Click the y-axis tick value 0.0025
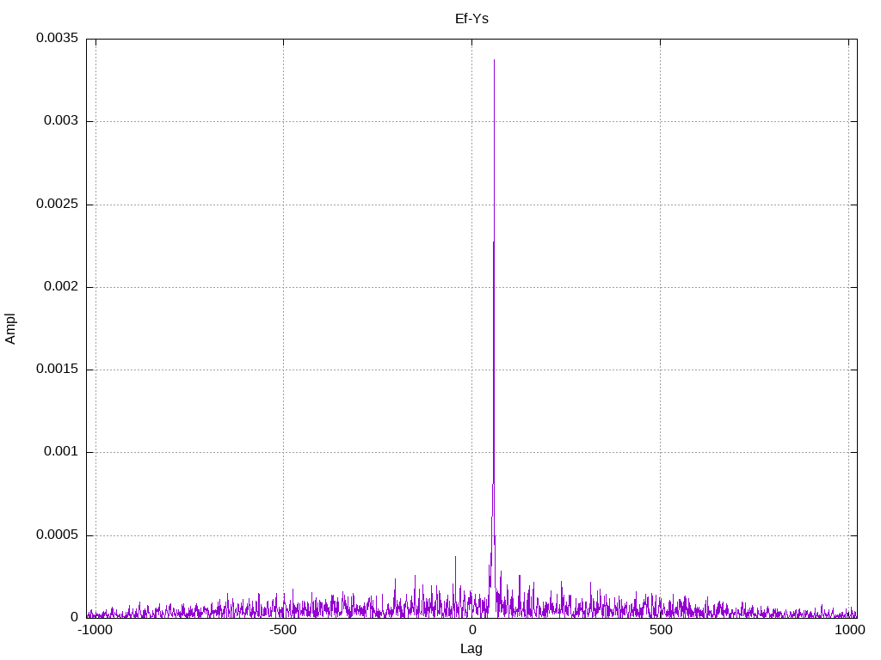Screen dimensions: 881x660 (x=58, y=205)
